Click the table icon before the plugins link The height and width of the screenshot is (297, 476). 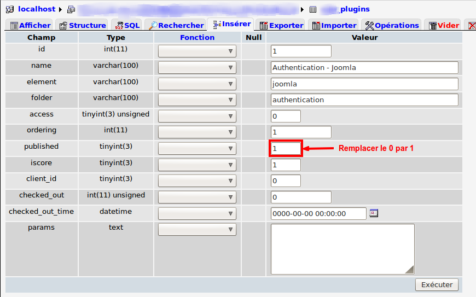point(313,9)
